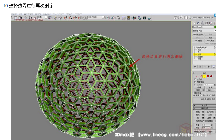The width and height of the screenshot is (216, 140).
Task: Click the GeoSphere01 object name field
Action: (203, 27)
